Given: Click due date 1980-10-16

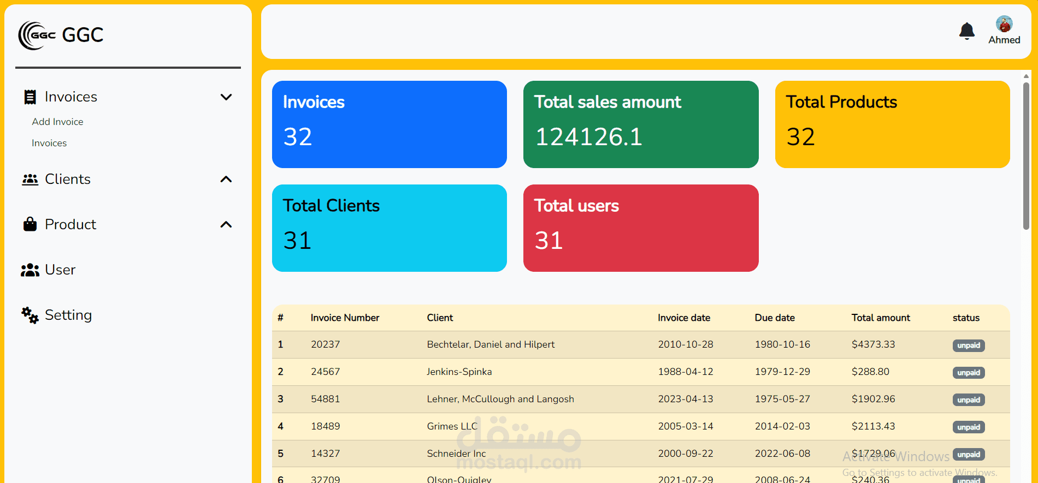Looking at the screenshot, I should (x=782, y=344).
